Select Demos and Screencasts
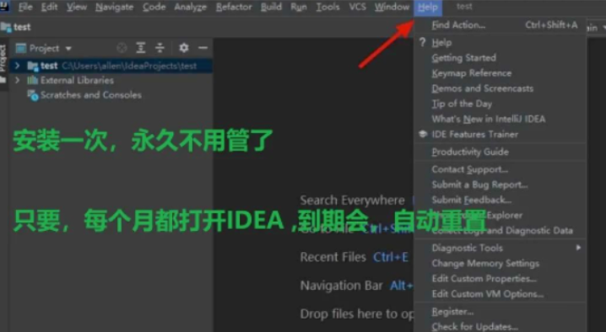 point(500,88)
